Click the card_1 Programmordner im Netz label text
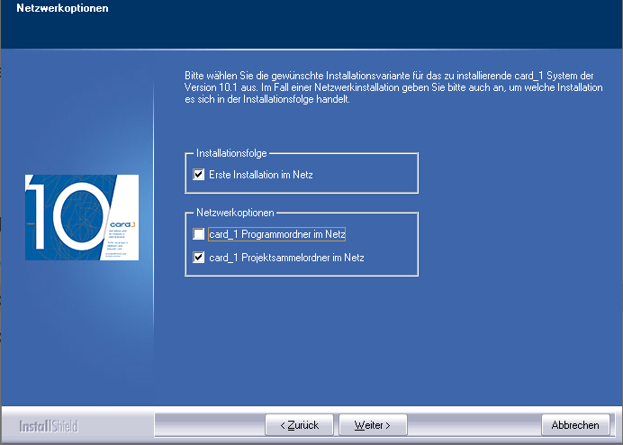The image size is (623, 445). coord(278,234)
